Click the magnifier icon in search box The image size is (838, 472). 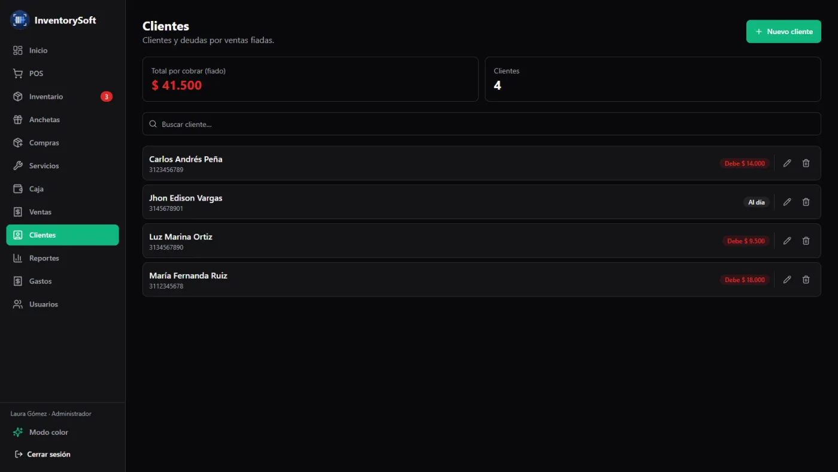click(153, 124)
